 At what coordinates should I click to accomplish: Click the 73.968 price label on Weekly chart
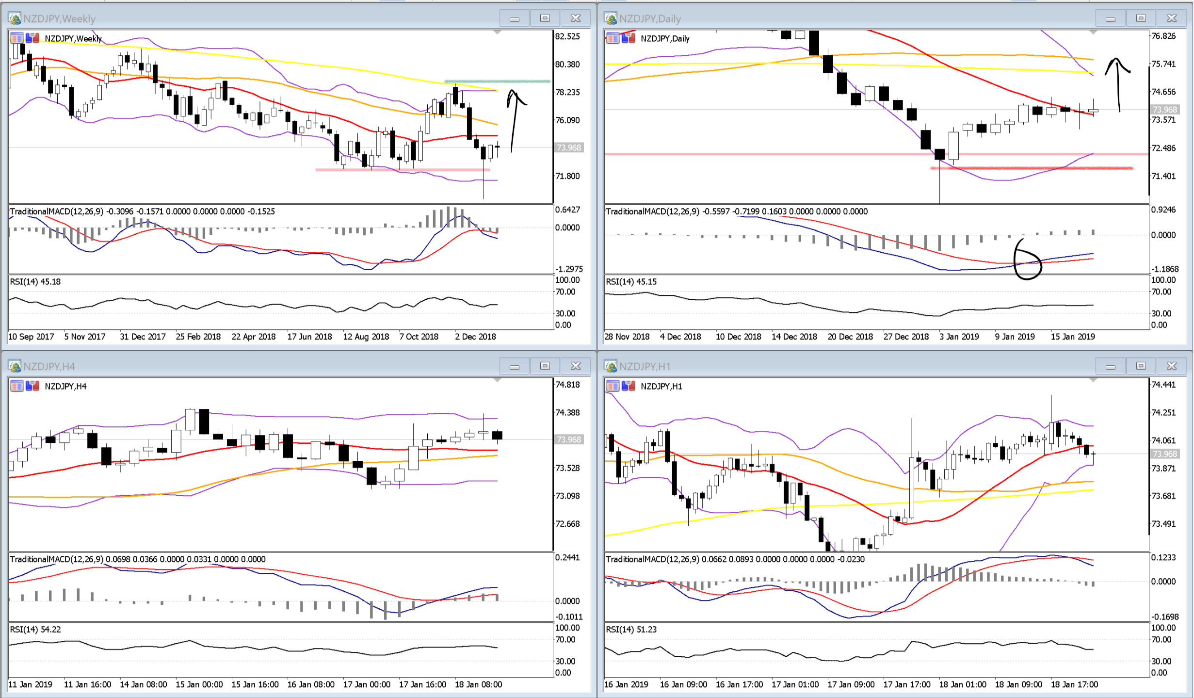568,147
